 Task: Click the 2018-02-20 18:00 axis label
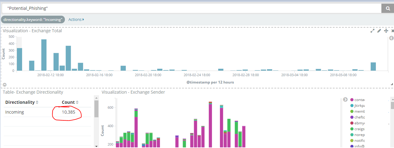(x=148, y=75)
